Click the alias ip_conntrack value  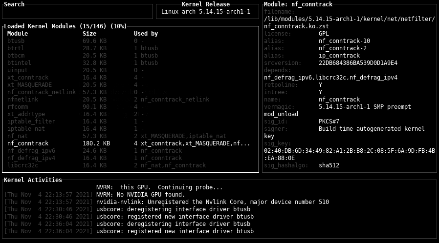coord(339,55)
